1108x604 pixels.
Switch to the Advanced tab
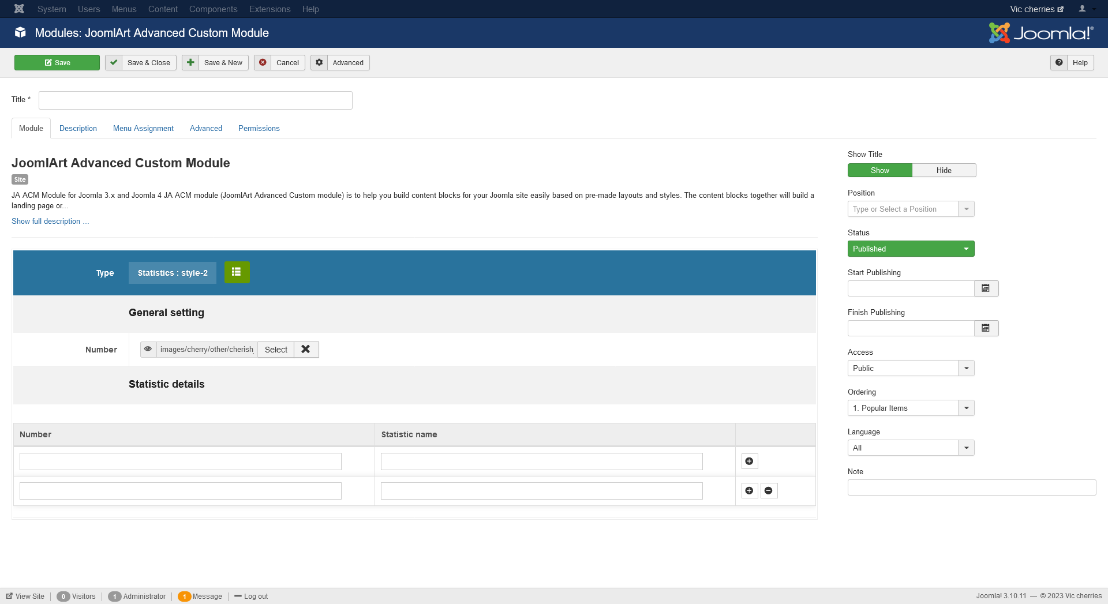(206, 128)
